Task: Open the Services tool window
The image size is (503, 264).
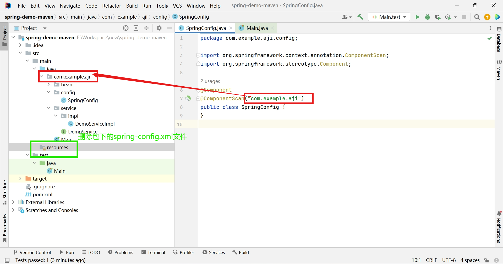Action: click(x=214, y=252)
